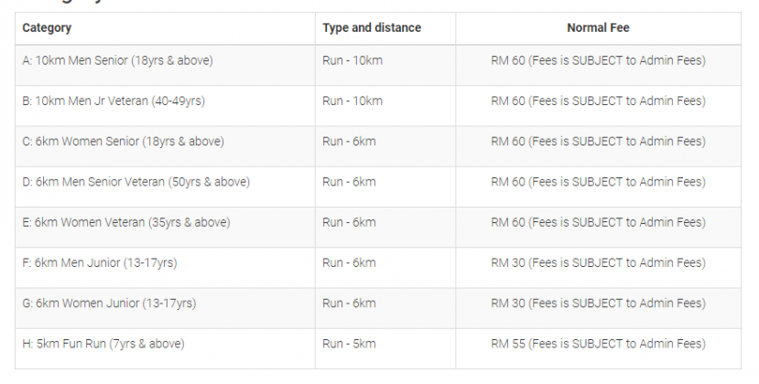Click RM 55 fee for Fun Run
759x384 pixels.
pos(598,344)
